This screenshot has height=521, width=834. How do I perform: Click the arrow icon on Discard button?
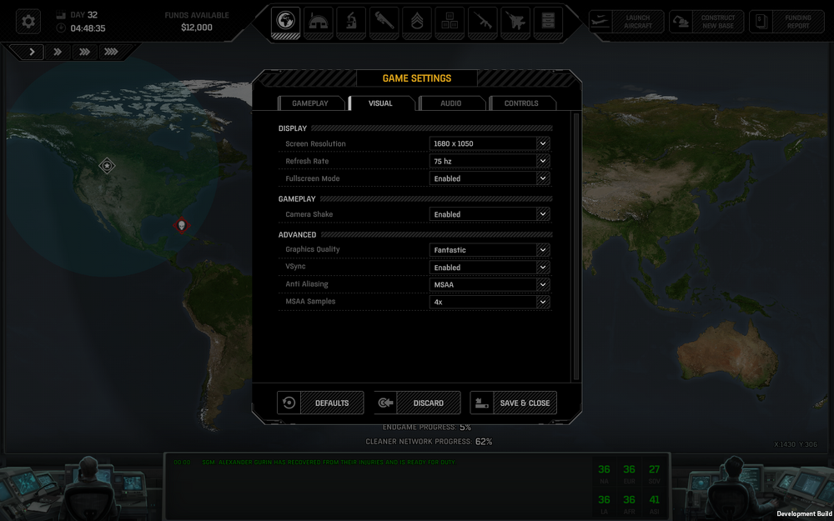coord(385,403)
